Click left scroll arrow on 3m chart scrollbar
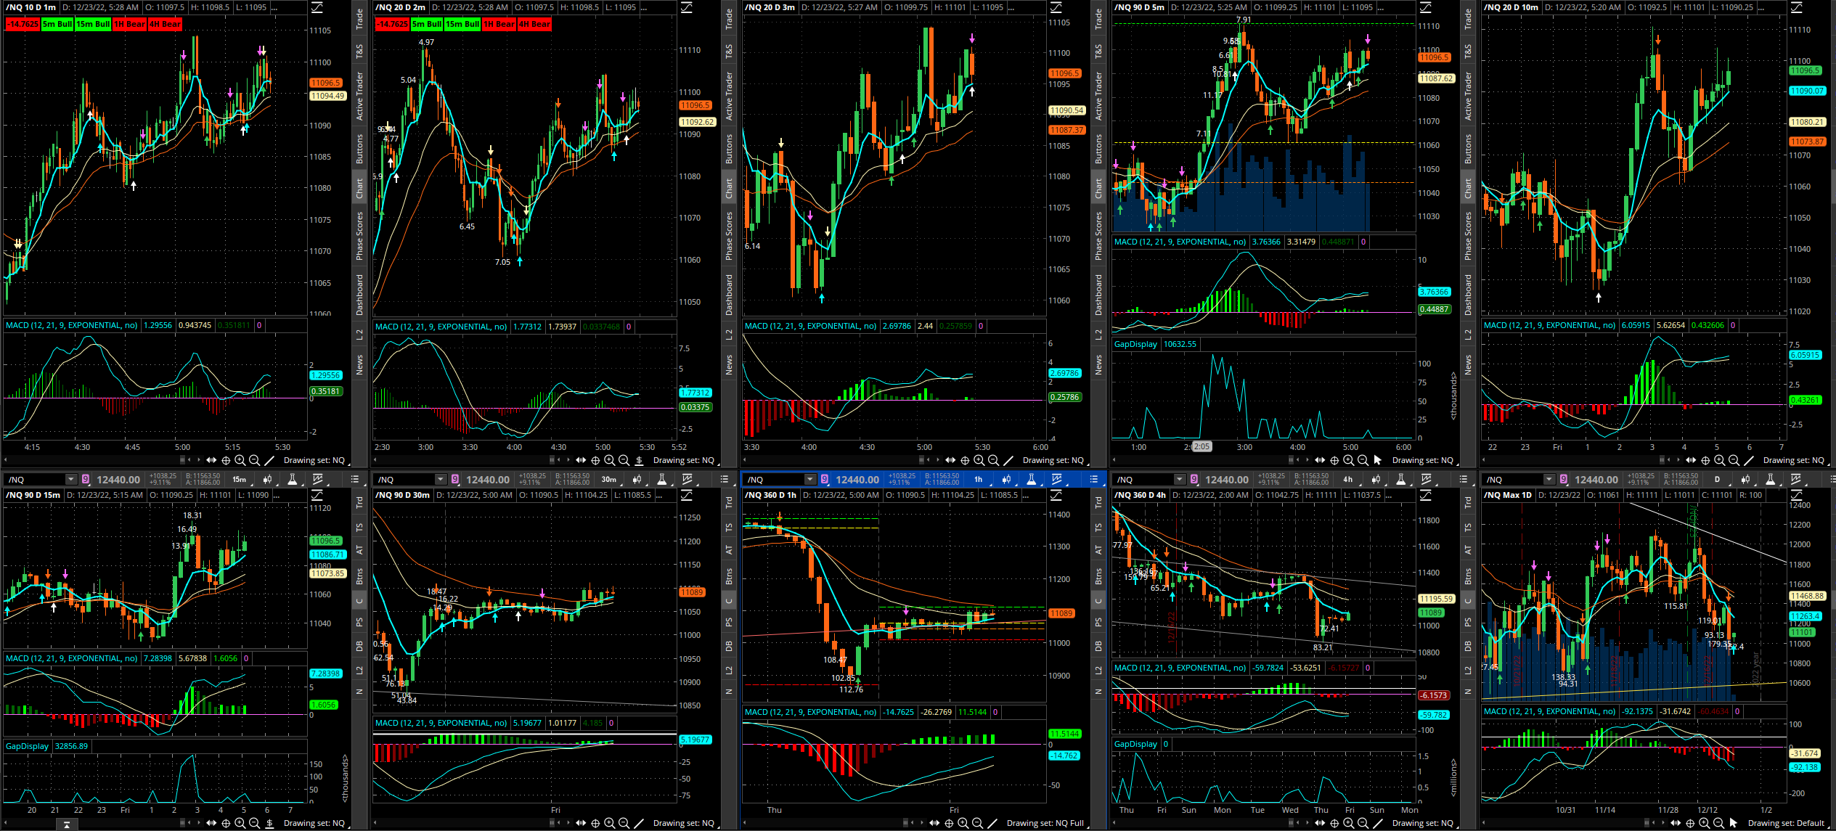The image size is (1836, 831). pos(745,460)
